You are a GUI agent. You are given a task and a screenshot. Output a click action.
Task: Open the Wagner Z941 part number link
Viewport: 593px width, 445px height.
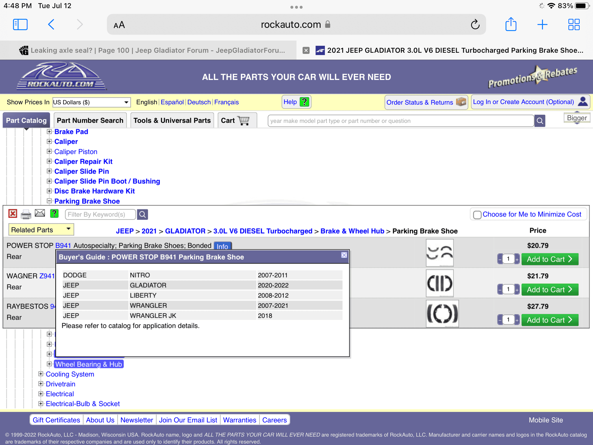point(47,276)
